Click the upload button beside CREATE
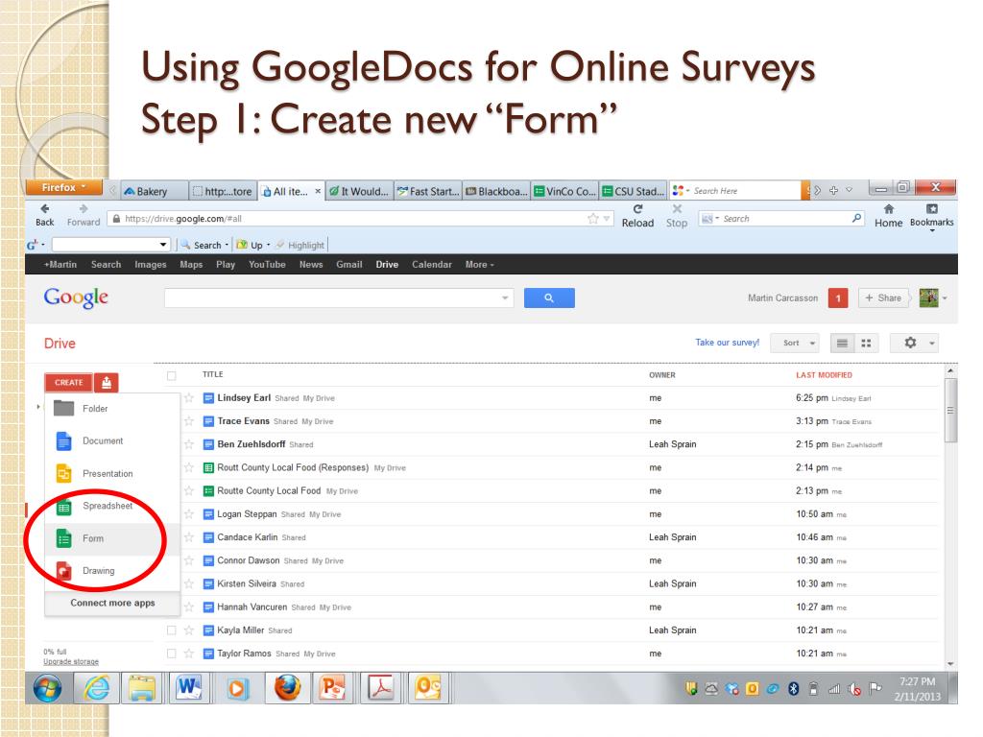 pos(107,382)
